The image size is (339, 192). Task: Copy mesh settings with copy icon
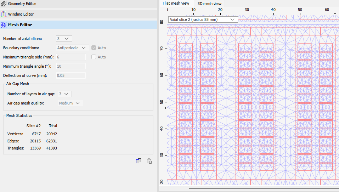(x=139, y=161)
